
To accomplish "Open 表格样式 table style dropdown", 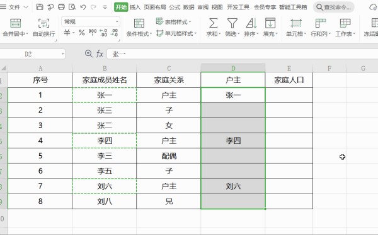I will [174, 22].
